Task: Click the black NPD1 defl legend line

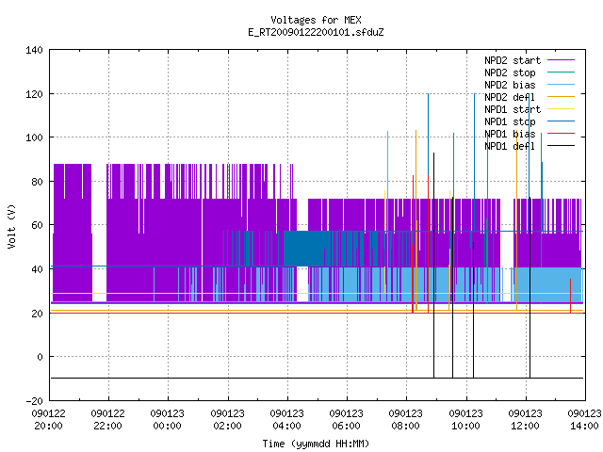Action: coord(561,146)
